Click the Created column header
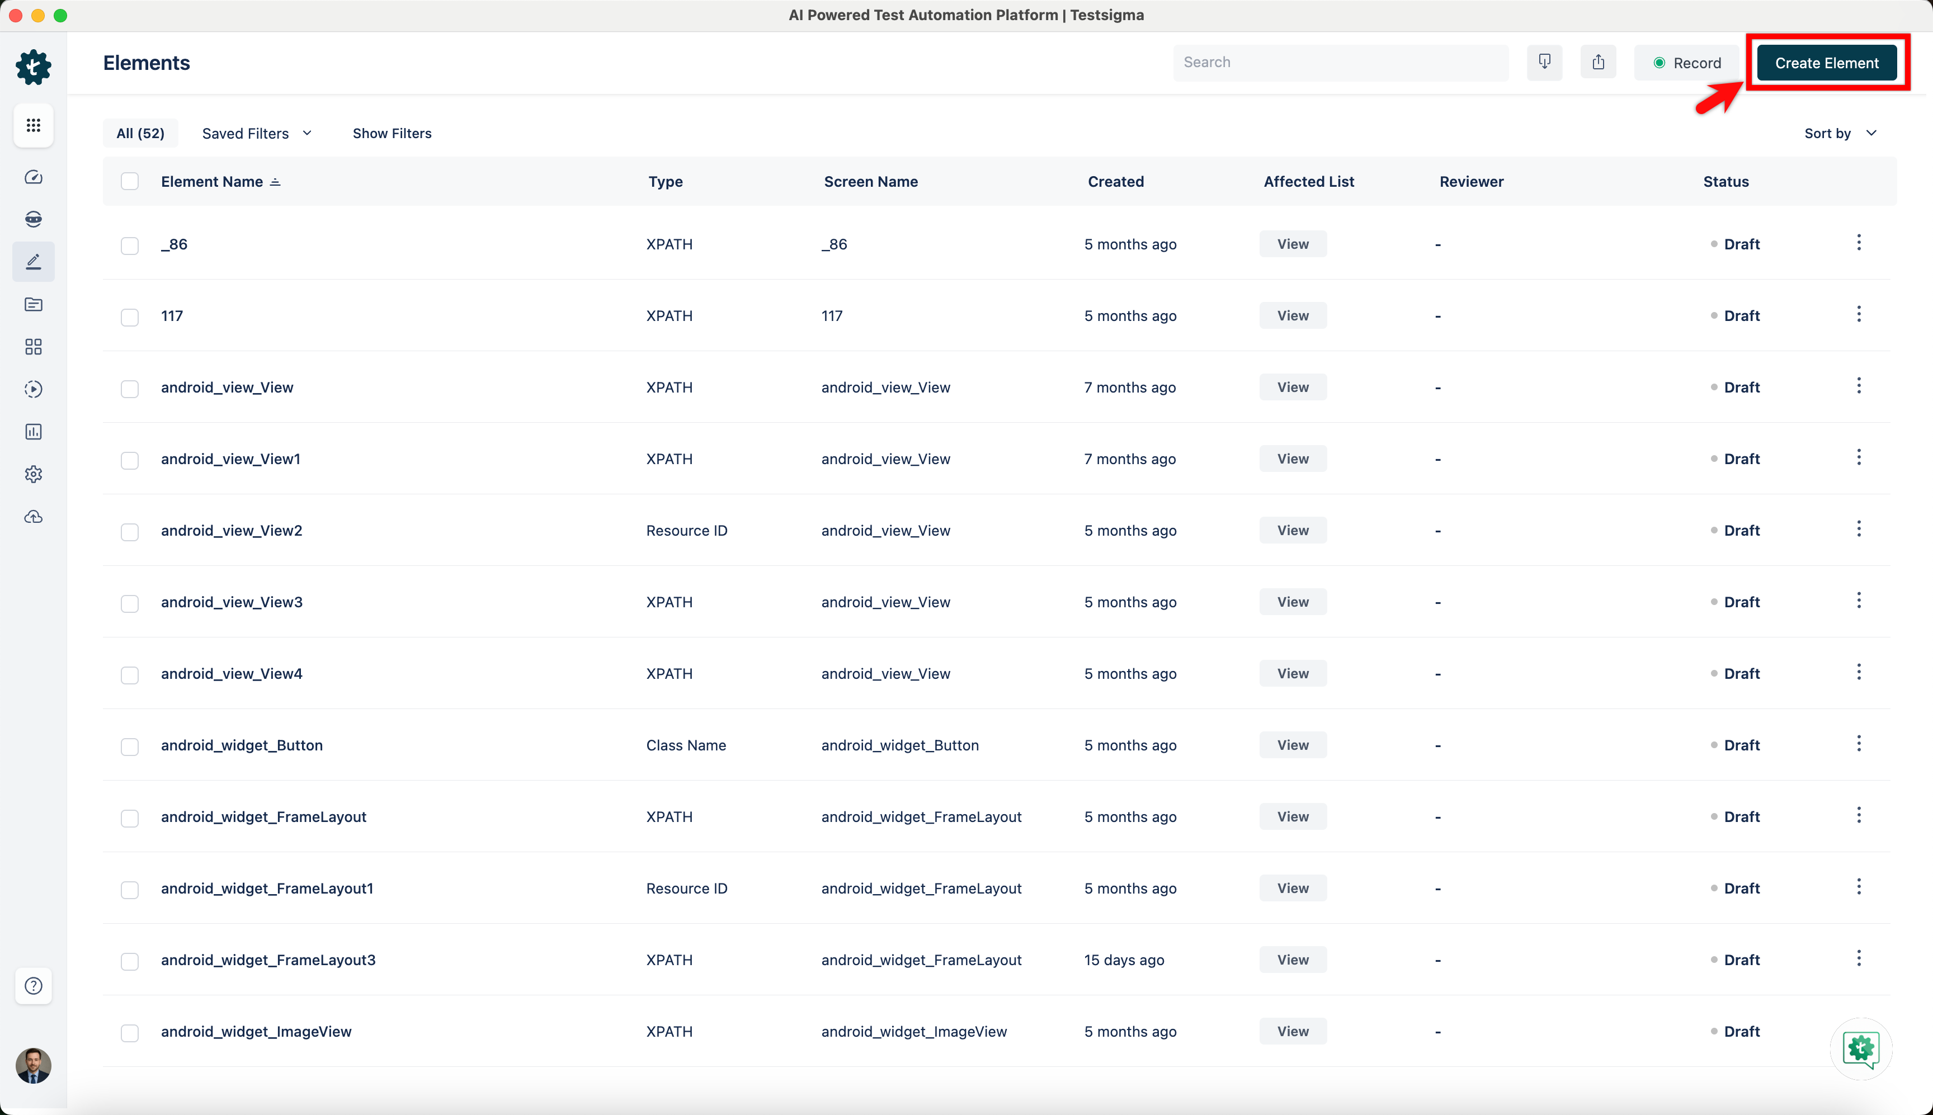This screenshot has width=1933, height=1115. point(1116,182)
